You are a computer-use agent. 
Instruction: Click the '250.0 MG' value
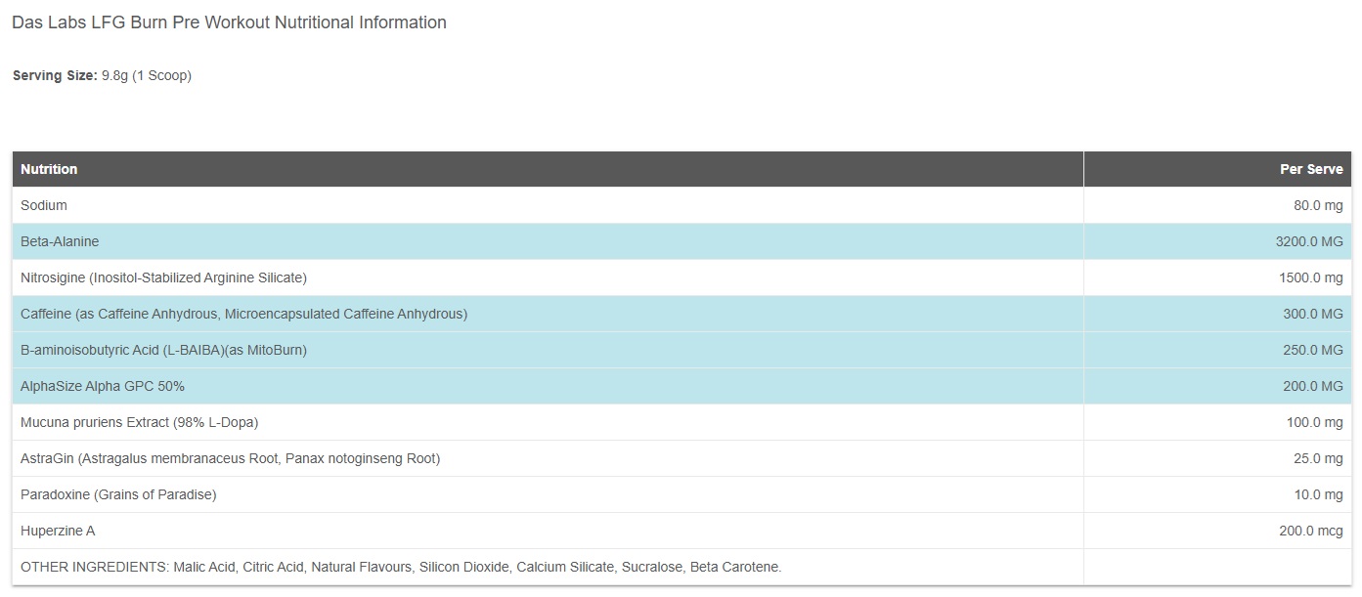1313,350
